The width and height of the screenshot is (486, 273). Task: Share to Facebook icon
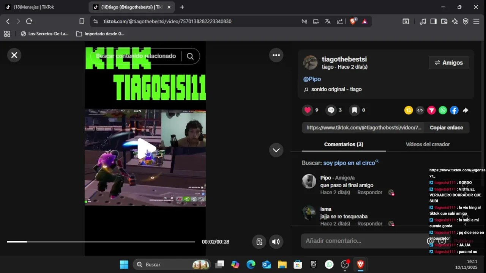(454, 110)
